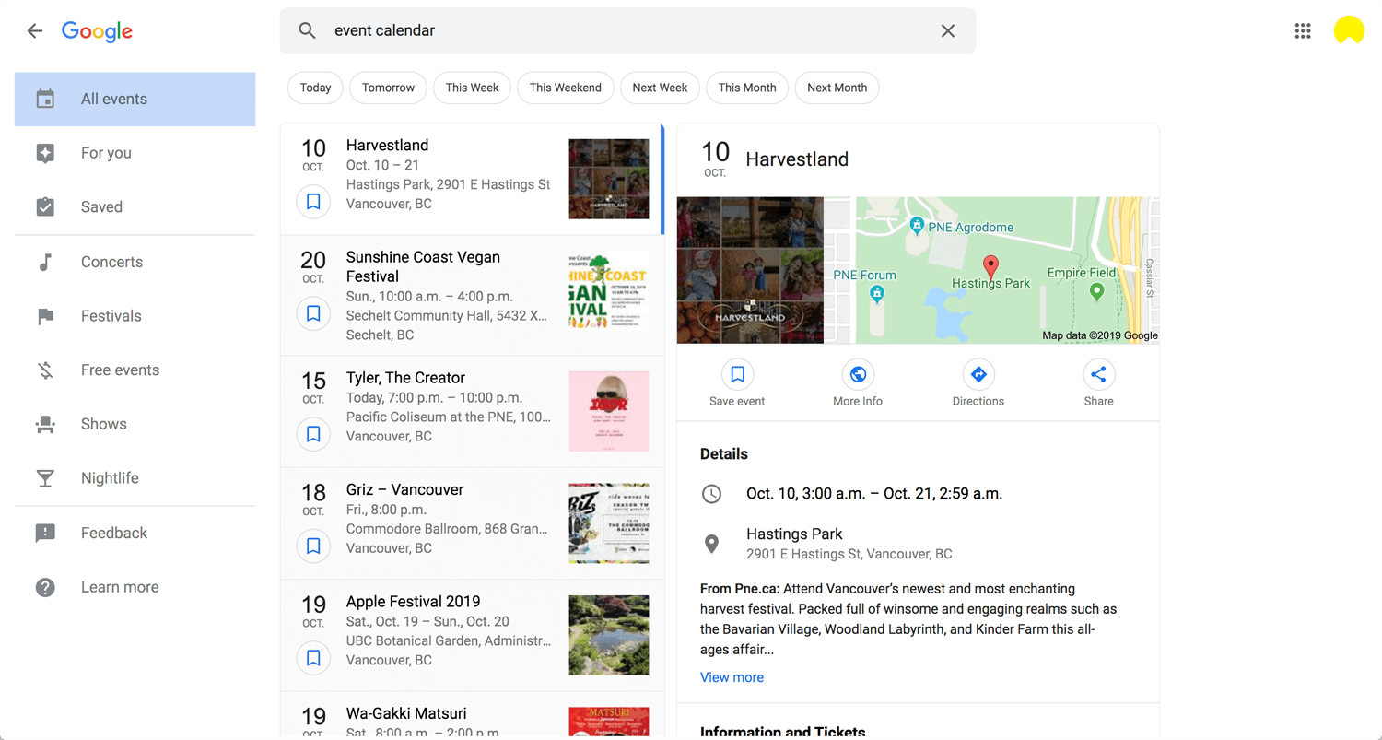The height and width of the screenshot is (740, 1382).
Task: Select All events in the sidebar
Action: point(135,99)
